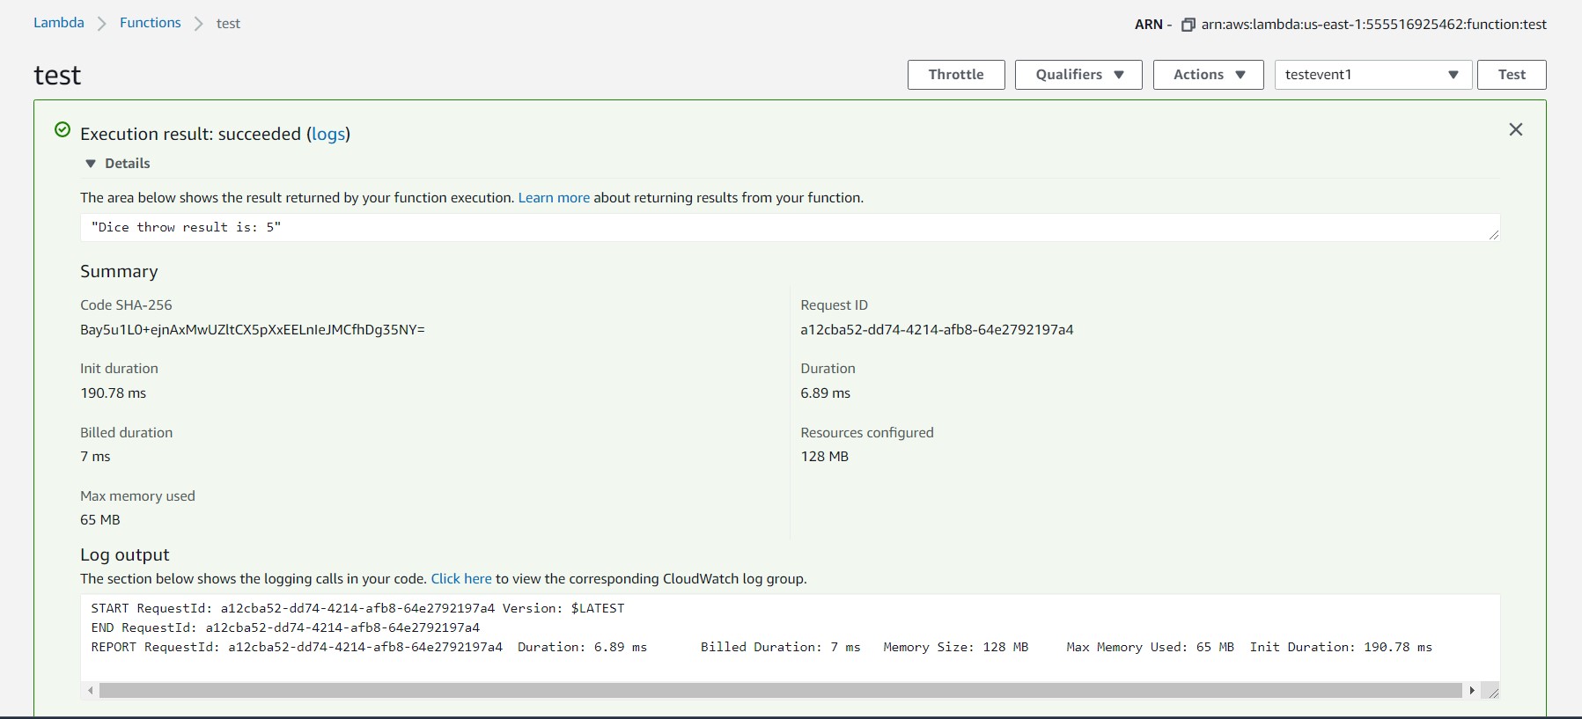Screen dimensions: 1582x719
Task: Dismiss the execution result panel with X
Action: click(1515, 129)
